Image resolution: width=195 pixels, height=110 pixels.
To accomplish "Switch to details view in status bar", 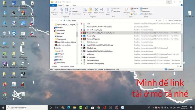I will click(x=178, y=66).
